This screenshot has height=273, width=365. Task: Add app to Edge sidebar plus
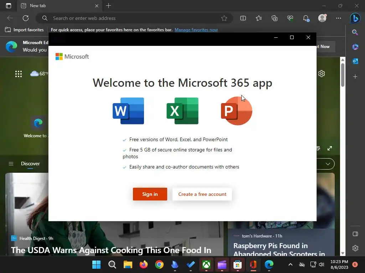pyautogui.click(x=355, y=77)
